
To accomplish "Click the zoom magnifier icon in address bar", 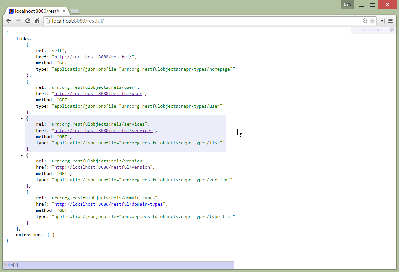I will (x=365, y=21).
